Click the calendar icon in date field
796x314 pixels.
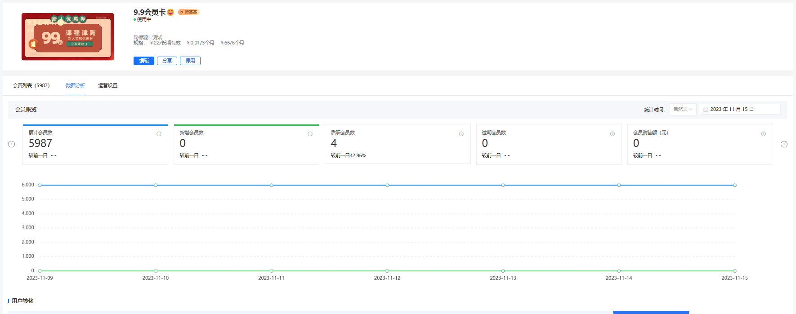coord(706,110)
